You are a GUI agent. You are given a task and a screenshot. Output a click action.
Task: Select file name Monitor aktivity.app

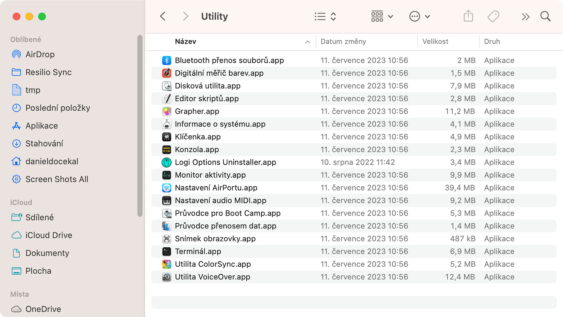point(210,175)
